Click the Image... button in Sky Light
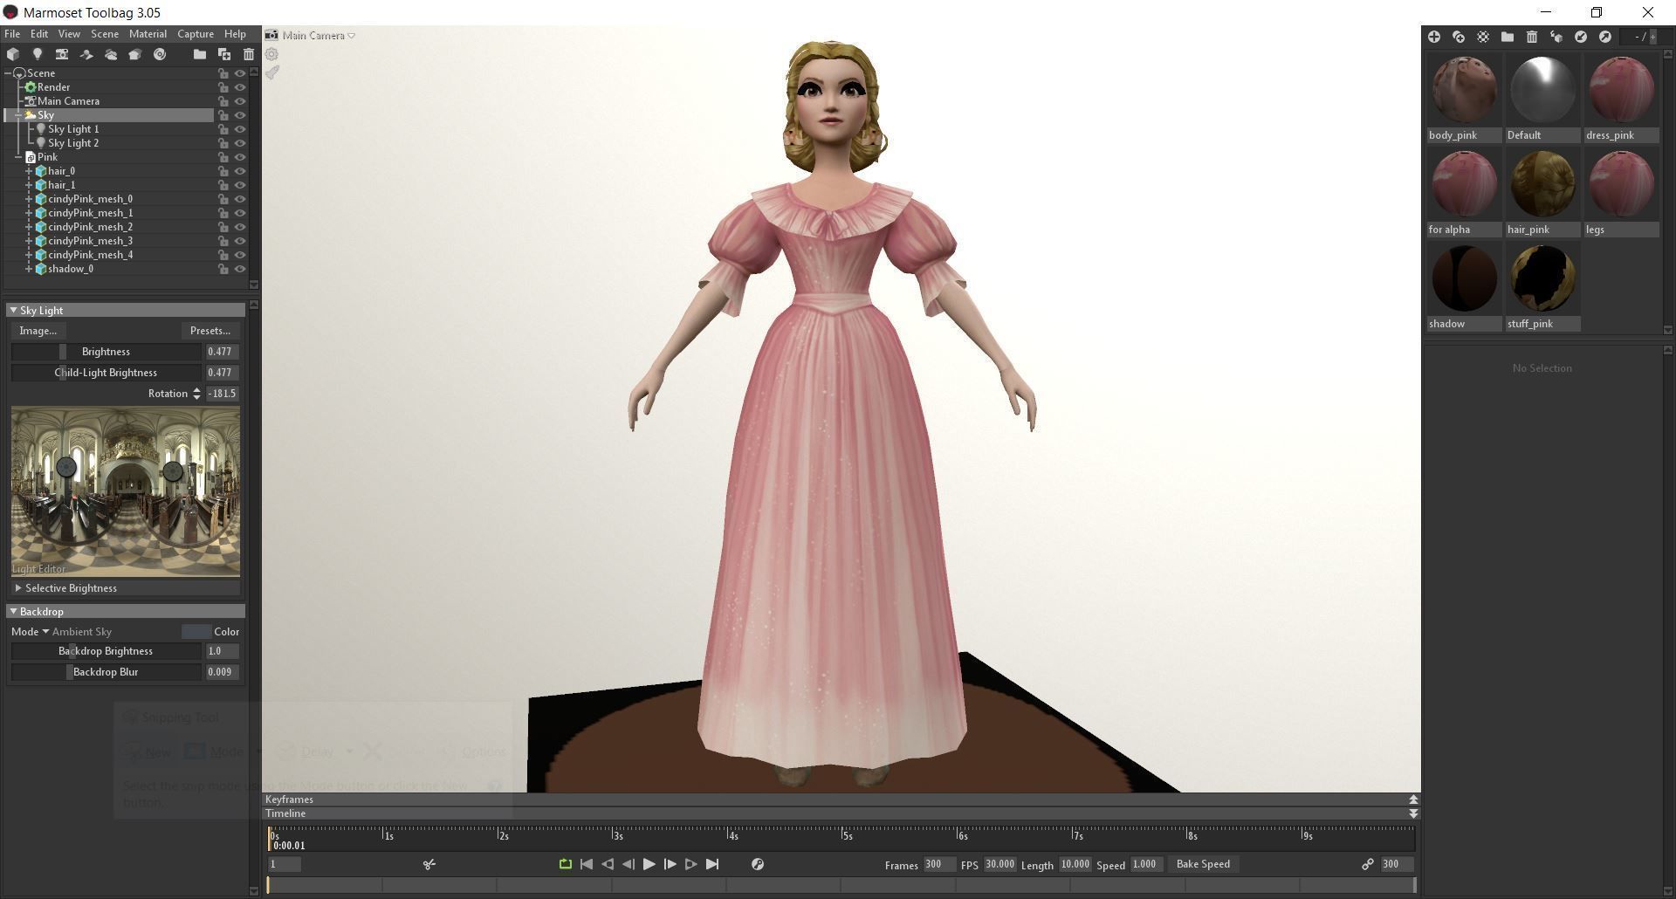The image size is (1676, 899). (x=38, y=331)
